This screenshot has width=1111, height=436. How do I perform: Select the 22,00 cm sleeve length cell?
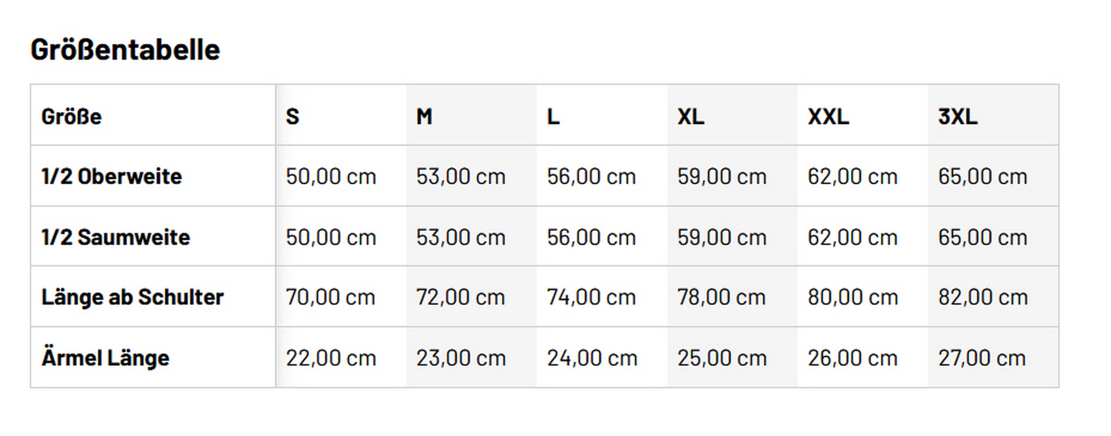[331, 358]
